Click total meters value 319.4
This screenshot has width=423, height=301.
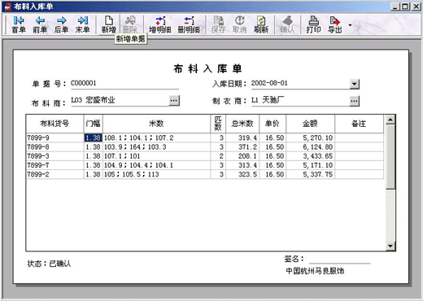pos(242,137)
